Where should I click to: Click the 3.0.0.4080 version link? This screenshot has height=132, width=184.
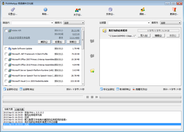coord(75,38)
